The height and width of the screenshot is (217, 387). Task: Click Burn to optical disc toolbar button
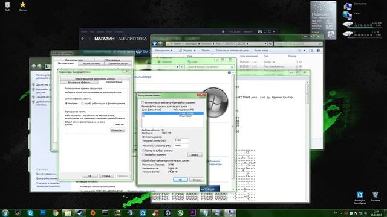[232, 51]
